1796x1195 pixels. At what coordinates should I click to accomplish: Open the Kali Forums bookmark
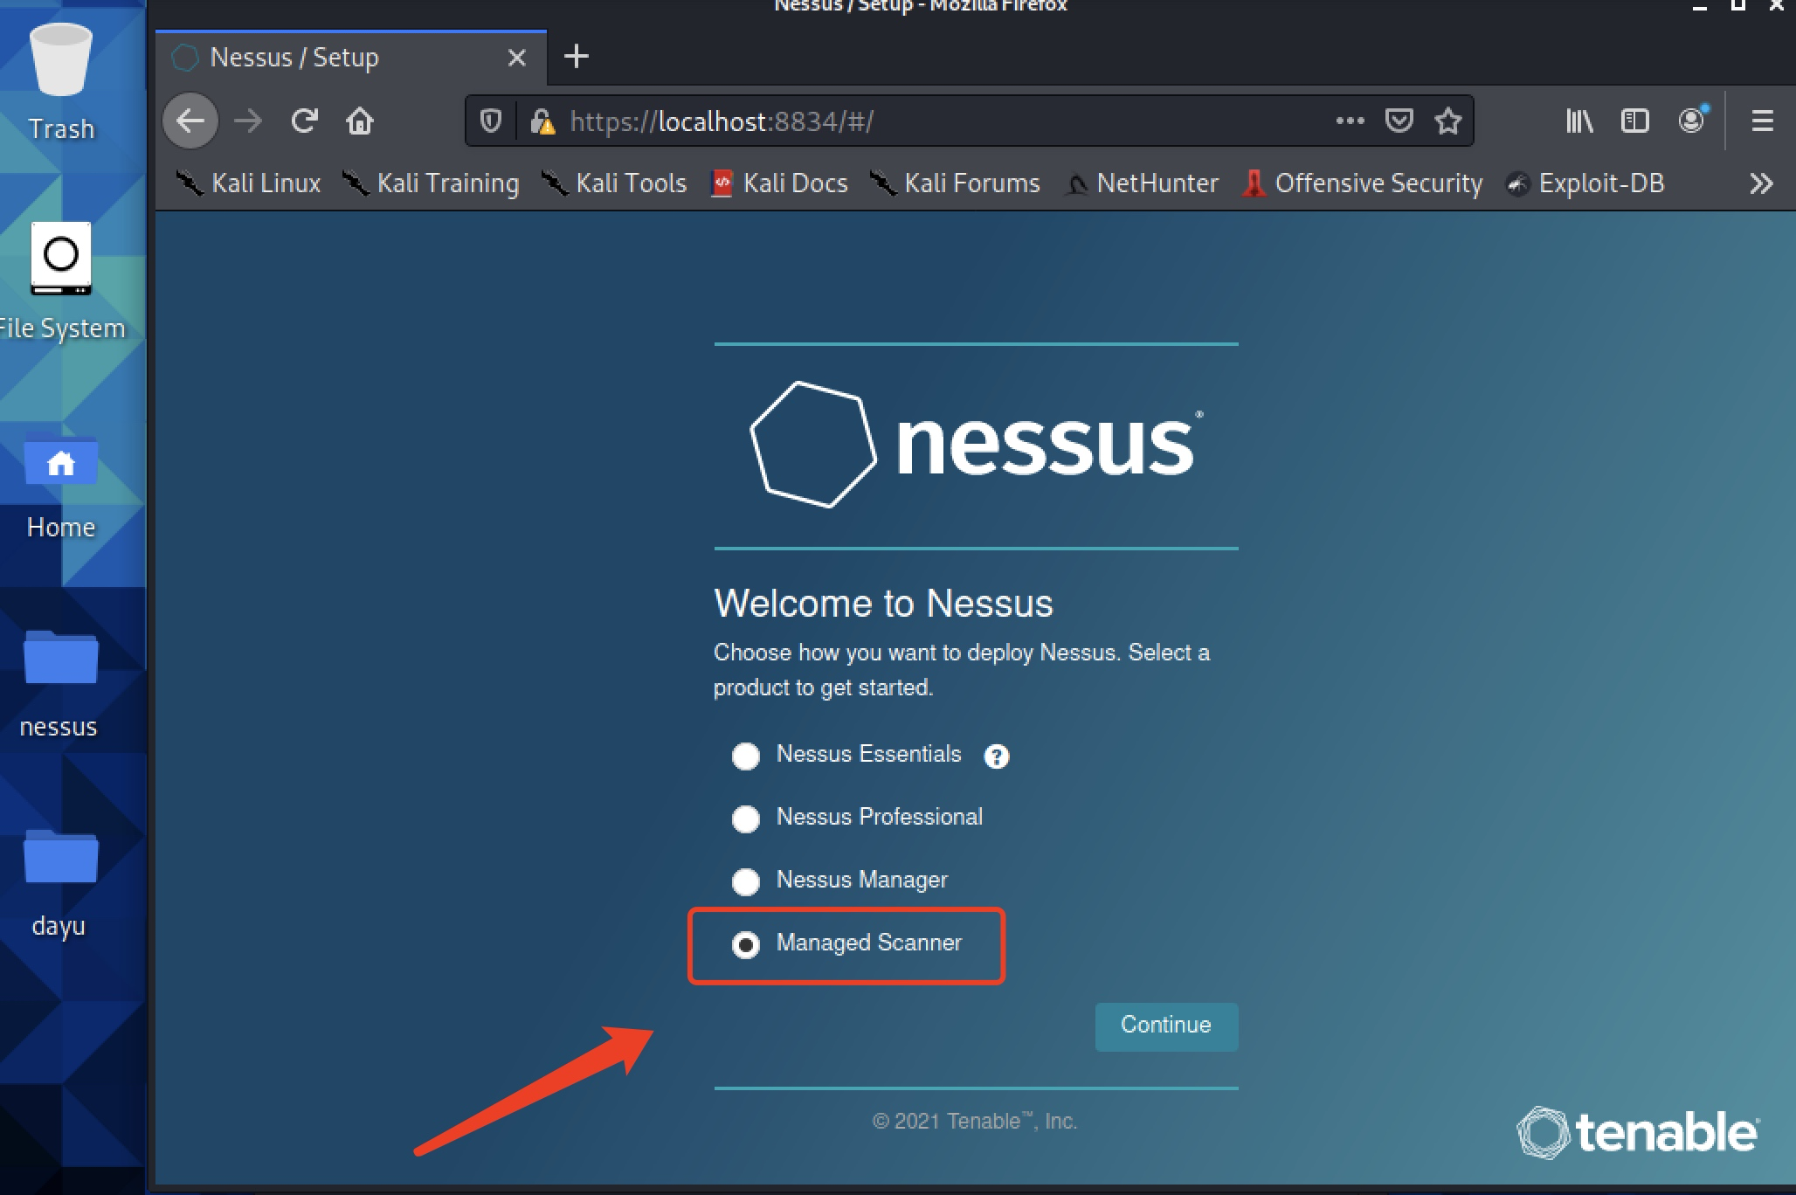point(955,183)
